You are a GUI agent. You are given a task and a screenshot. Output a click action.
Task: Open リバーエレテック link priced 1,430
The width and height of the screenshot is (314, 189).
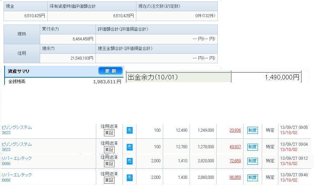coord(17,175)
